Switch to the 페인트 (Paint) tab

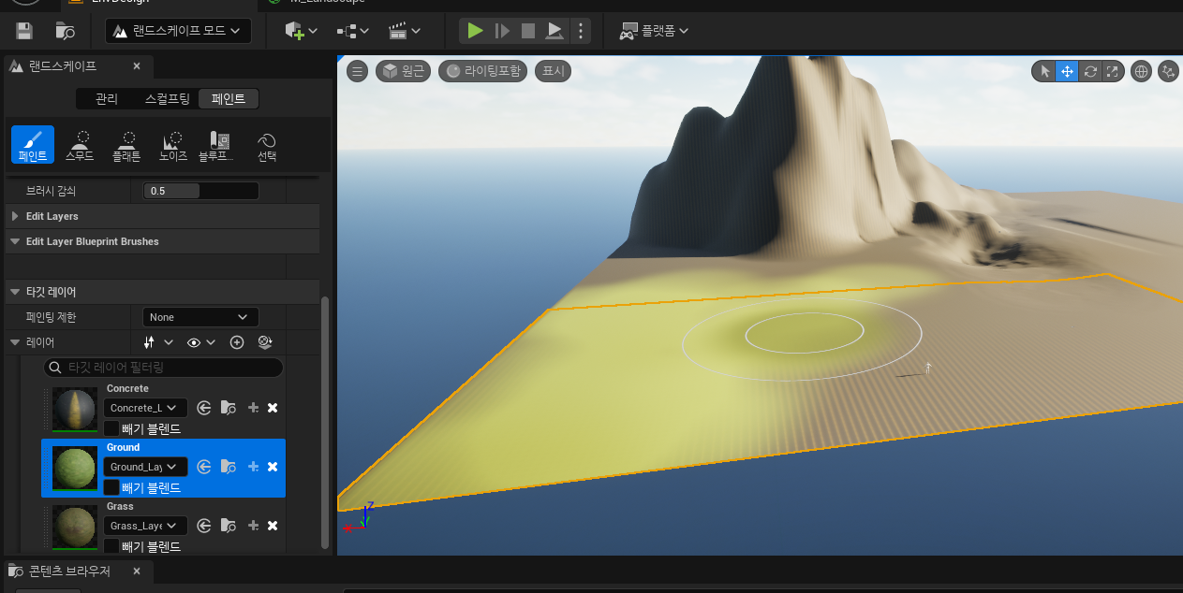click(229, 99)
